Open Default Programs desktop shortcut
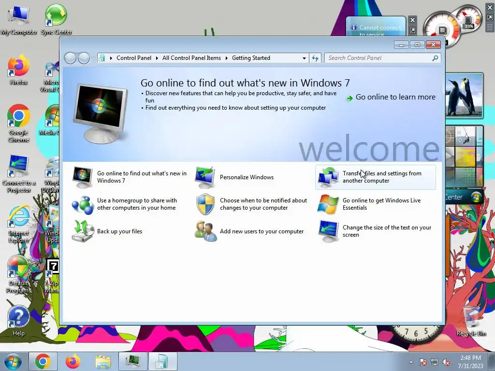Screen dimensions: 495x371 click(19, 274)
